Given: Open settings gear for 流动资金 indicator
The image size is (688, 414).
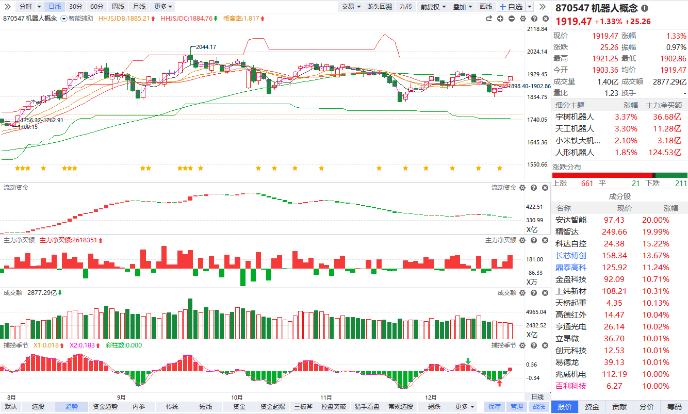Looking at the screenshot, I should tap(522, 188).
